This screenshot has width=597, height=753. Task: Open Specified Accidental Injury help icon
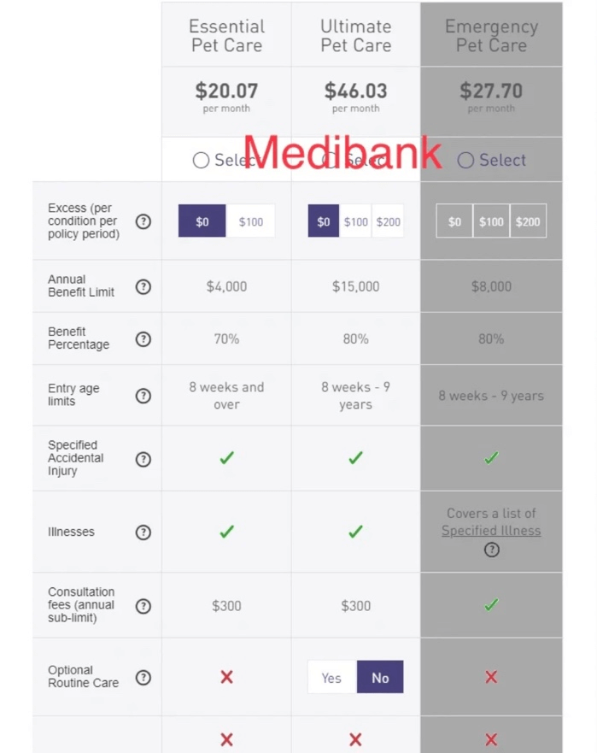coord(143,459)
